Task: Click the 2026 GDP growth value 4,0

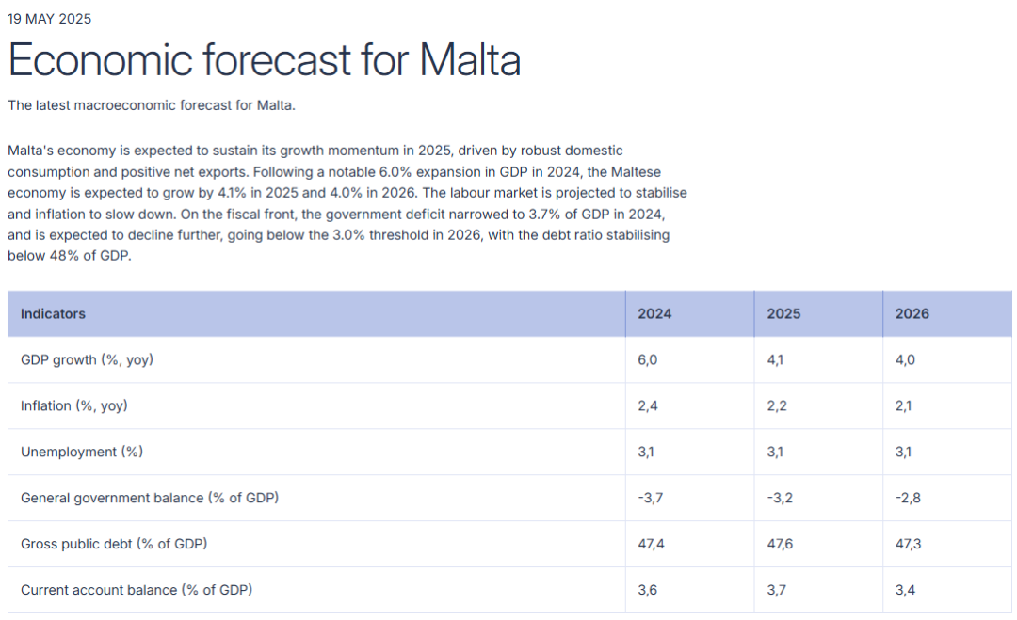Action: pos(906,360)
